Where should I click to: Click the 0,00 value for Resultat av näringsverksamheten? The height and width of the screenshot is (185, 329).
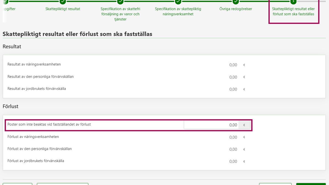[233, 65]
